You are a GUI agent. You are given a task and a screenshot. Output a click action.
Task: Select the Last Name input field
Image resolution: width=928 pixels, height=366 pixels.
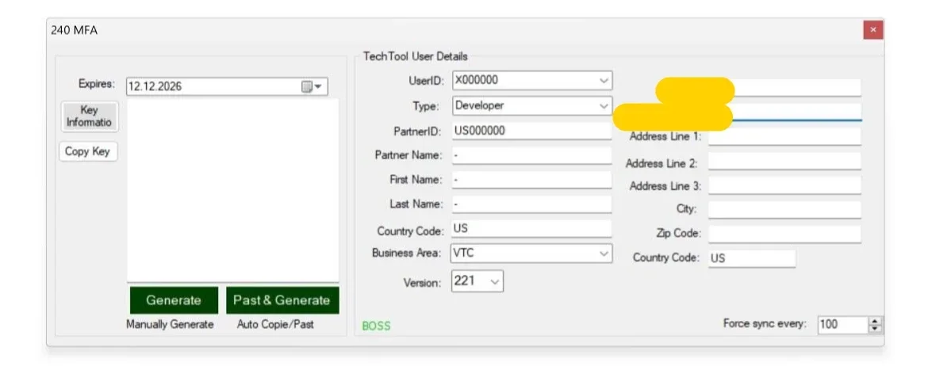pos(531,204)
